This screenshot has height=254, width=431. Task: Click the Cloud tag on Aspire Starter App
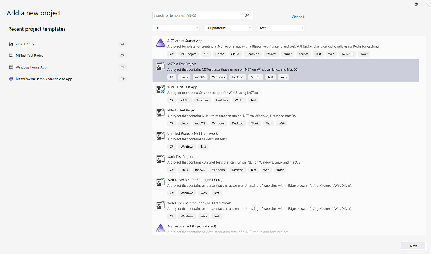tap(235, 54)
